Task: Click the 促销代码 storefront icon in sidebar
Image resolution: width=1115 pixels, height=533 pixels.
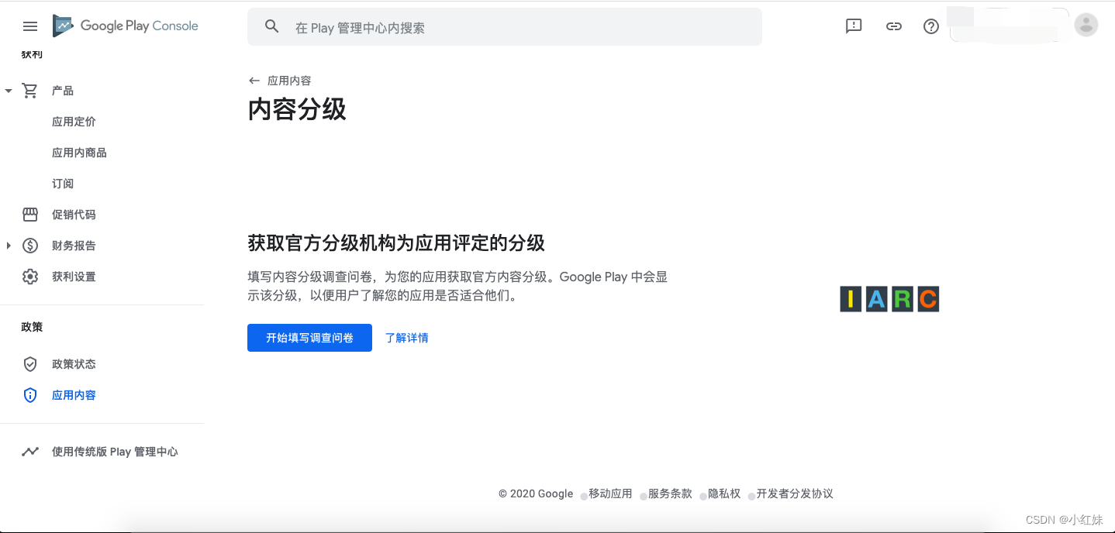Action: [29, 214]
